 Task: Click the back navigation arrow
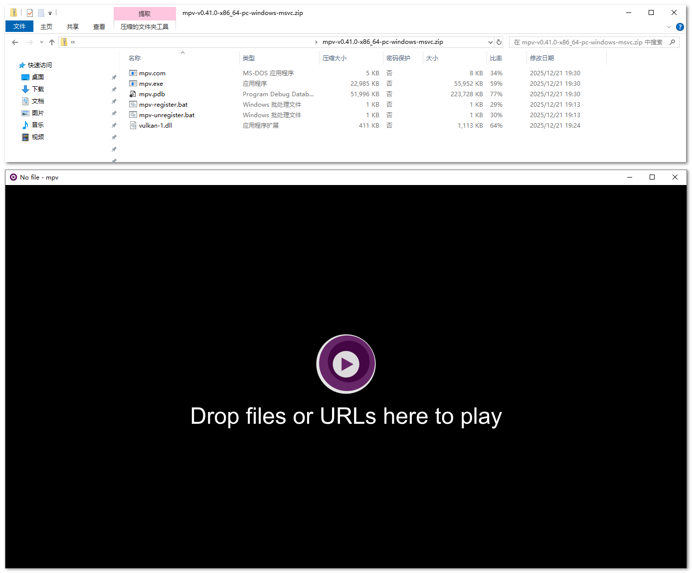(15, 42)
